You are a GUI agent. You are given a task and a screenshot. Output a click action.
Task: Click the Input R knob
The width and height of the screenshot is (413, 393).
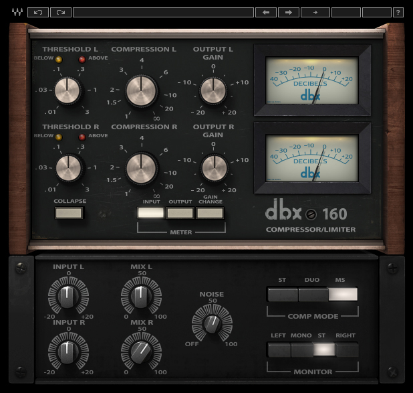coord(68,352)
